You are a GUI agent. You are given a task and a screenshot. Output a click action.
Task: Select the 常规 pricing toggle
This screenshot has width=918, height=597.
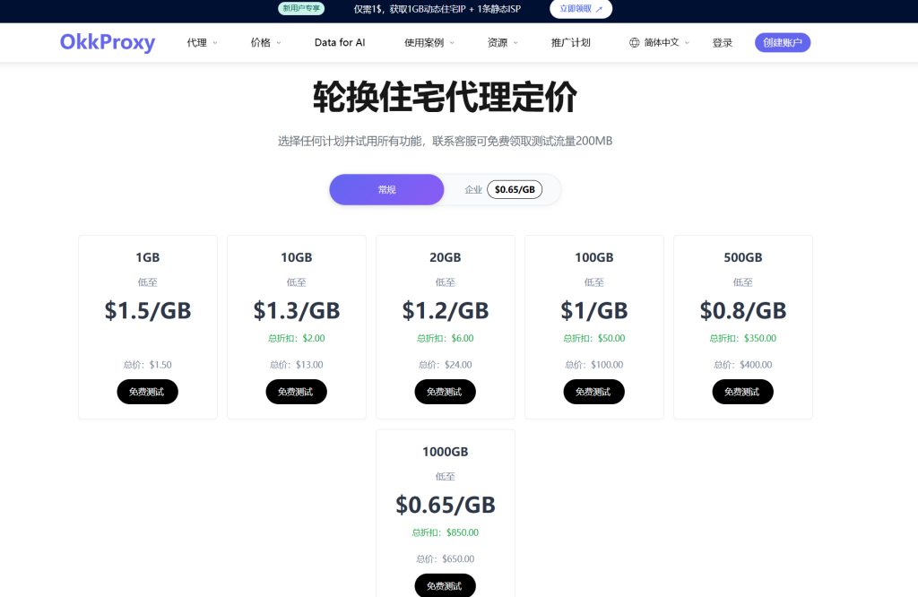pos(386,189)
